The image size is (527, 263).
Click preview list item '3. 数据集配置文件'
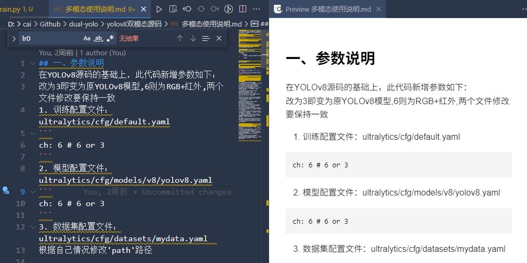coord(399,249)
